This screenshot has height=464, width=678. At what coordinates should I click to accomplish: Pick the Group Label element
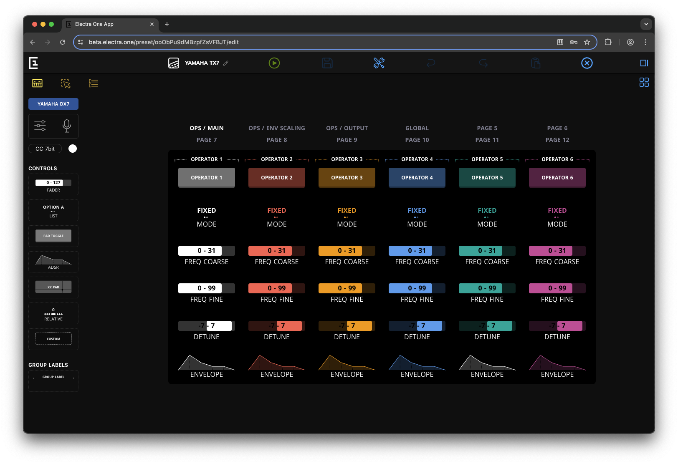coord(53,381)
